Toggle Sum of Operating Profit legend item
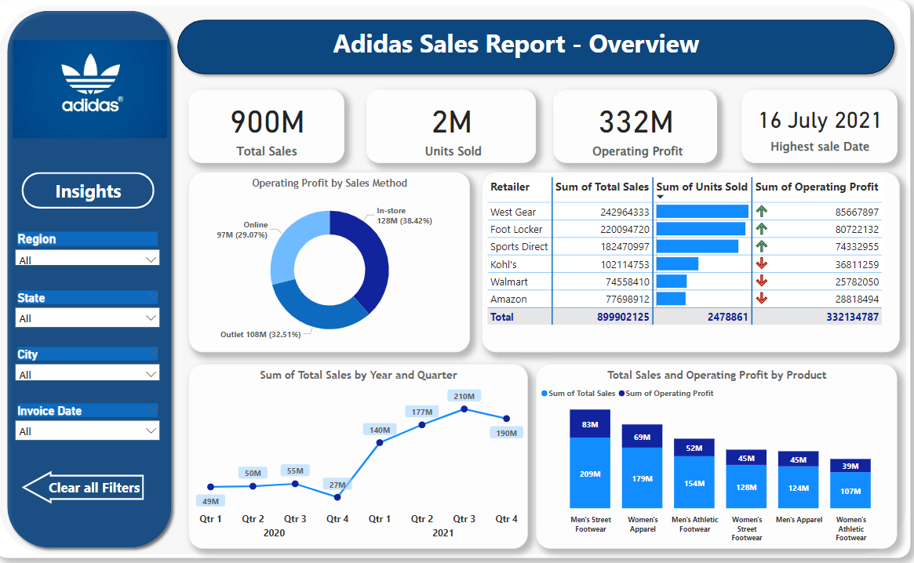 tap(667, 394)
